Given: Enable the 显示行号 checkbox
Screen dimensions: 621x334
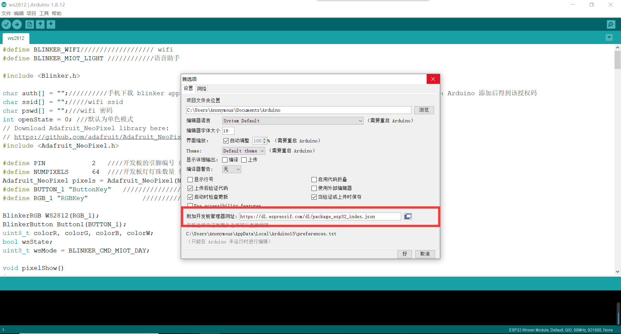Looking at the screenshot, I should [x=190, y=180].
